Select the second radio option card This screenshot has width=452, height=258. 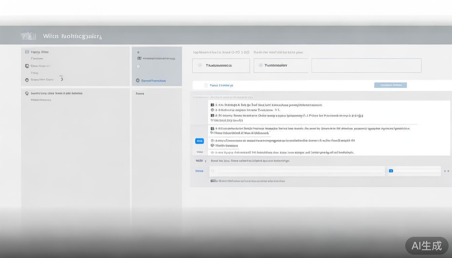click(x=280, y=66)
